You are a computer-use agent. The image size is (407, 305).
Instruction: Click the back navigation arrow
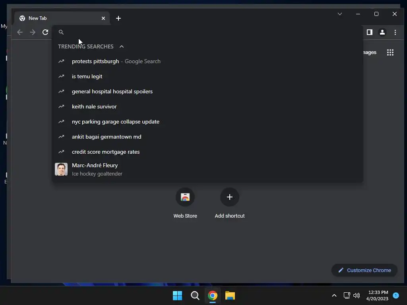20,32
